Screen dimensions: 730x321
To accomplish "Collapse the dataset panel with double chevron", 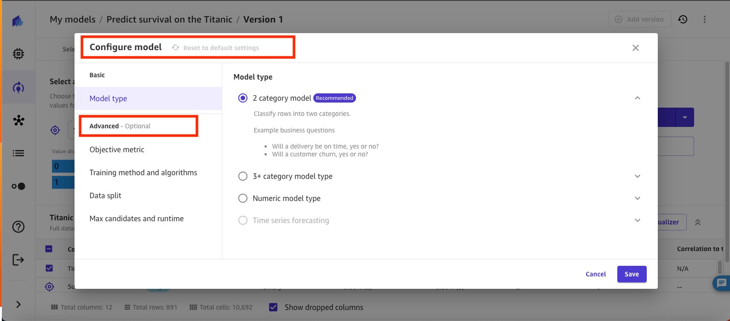I will click(x=698, y=222).
